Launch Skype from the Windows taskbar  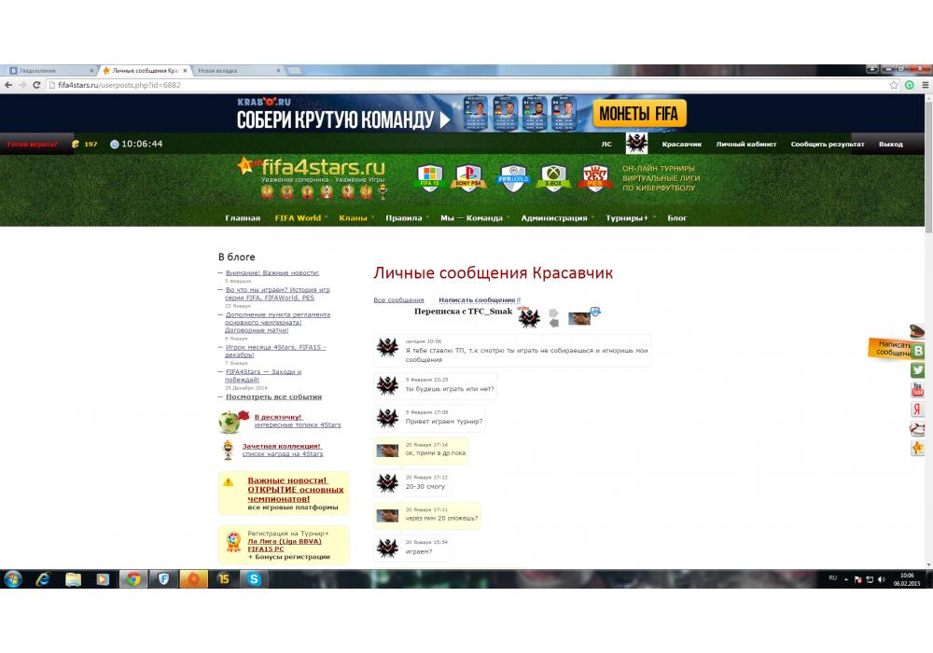pyautogui.click(x=253, y=578)
